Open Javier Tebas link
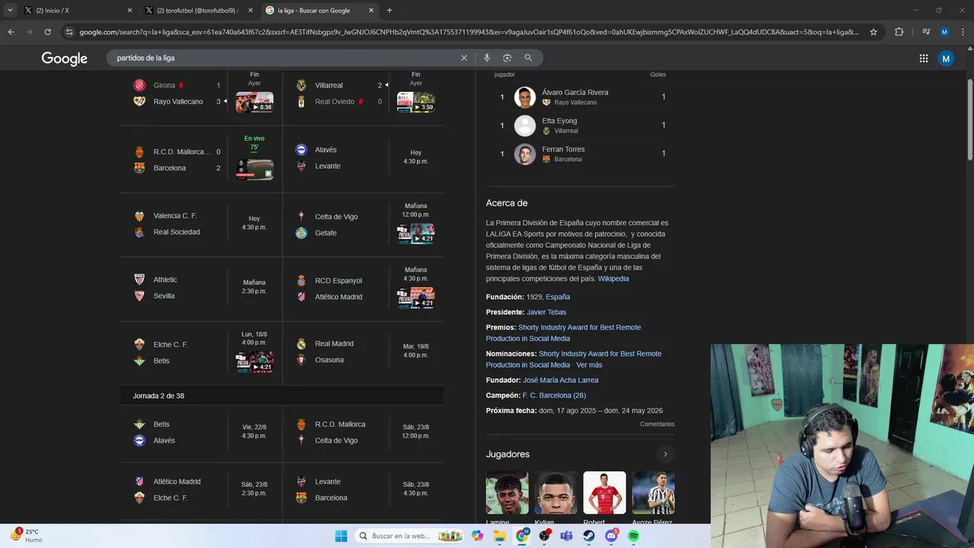The width and height of the screenshot is (974, 548). coord(546,312)
